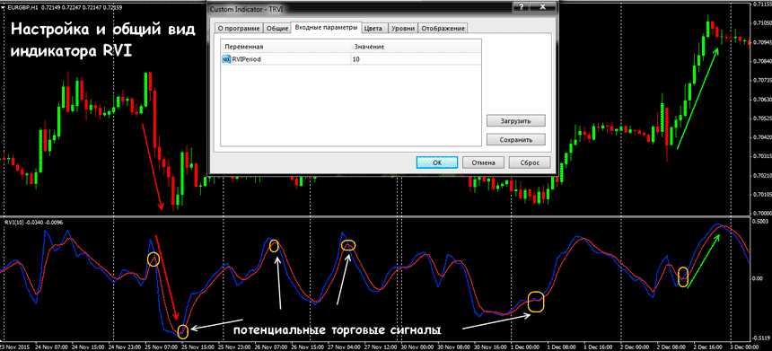Click the 25 Nov 15:00 time axis label
Image resolution: width=772 pixels, height=351 pixels.
(197, 347)
